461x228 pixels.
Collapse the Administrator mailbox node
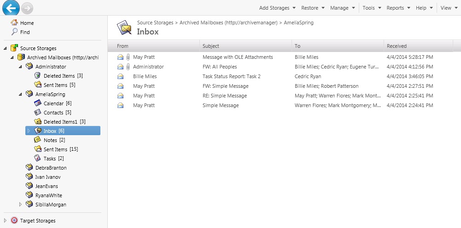point(20,67)
